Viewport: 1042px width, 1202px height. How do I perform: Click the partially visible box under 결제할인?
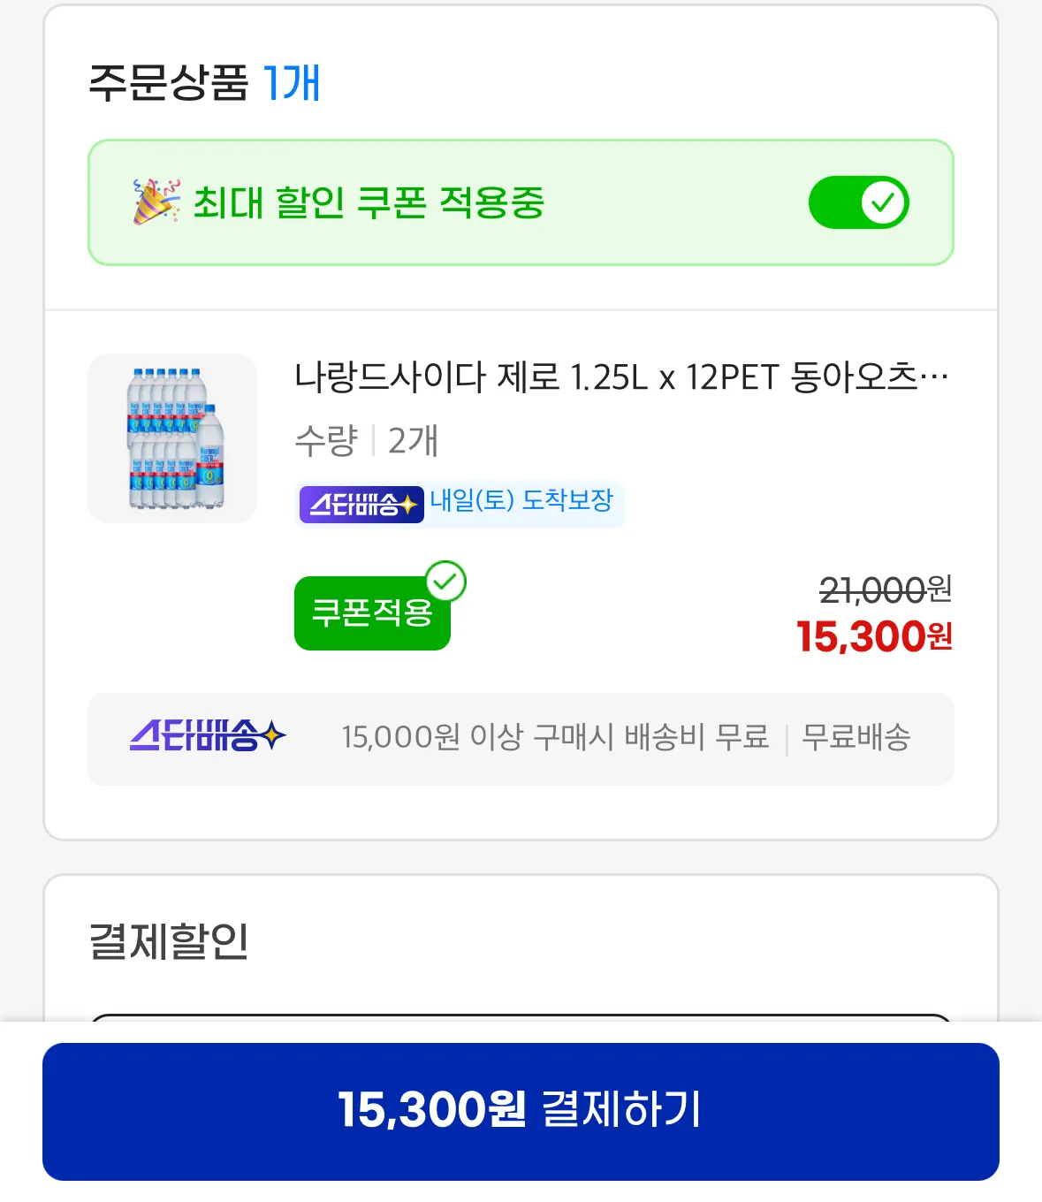tap(521, 1018)
